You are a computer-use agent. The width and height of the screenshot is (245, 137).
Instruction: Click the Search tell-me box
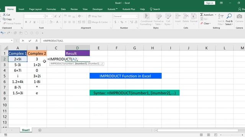pyautogui.click(x=155, y=9)
